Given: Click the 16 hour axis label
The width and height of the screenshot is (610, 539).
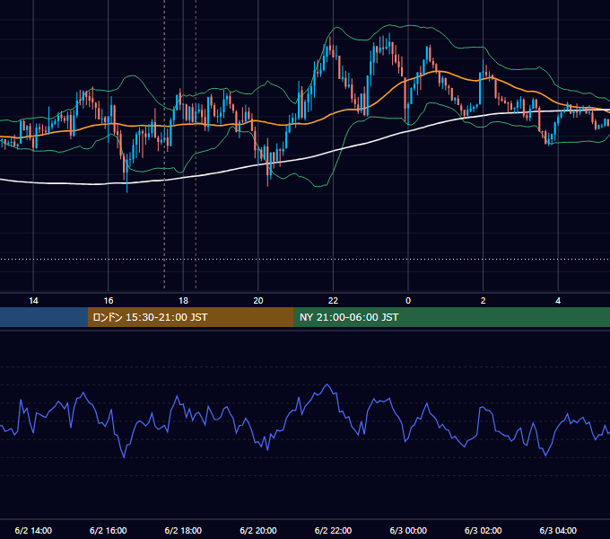Looking at the screenshot, I should [x=109, y=301].
